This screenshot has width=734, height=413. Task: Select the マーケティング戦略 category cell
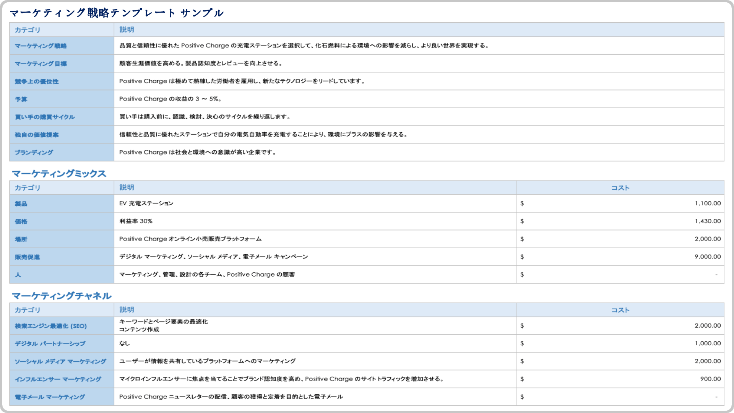coord(62,46)
